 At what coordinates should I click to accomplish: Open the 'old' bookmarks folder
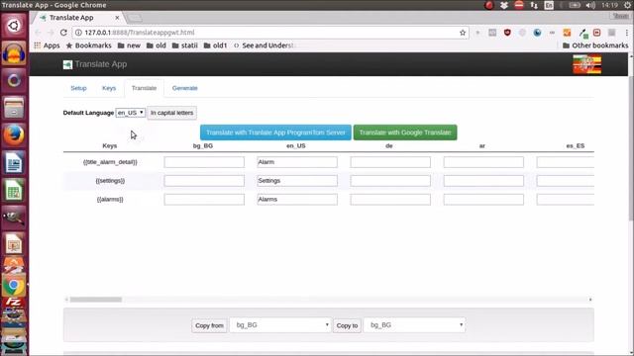(157, 45)
